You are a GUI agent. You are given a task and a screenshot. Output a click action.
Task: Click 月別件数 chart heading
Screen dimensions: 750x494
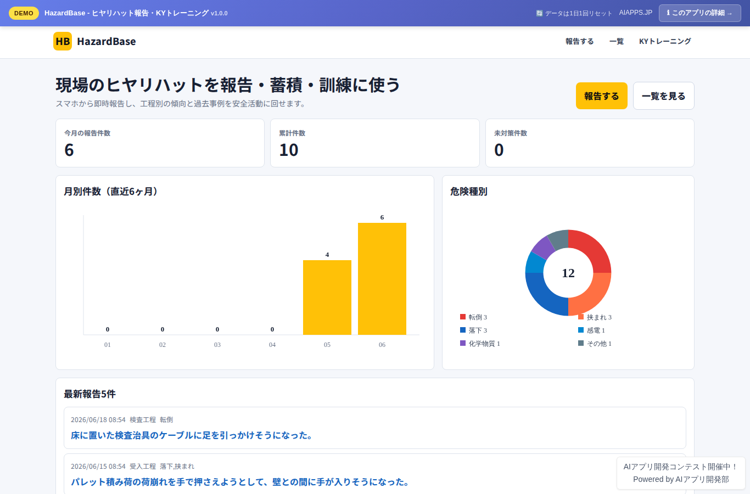tap(112, 192)
